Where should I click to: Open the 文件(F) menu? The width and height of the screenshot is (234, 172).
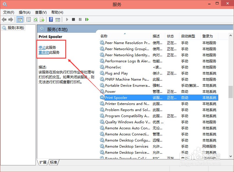(x=9, y=12)
